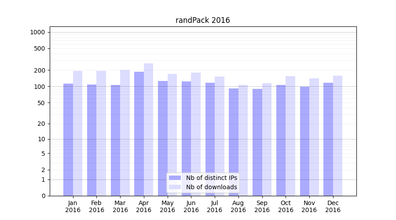Select the 50 y-axis tick label

(x=41, y=103)
